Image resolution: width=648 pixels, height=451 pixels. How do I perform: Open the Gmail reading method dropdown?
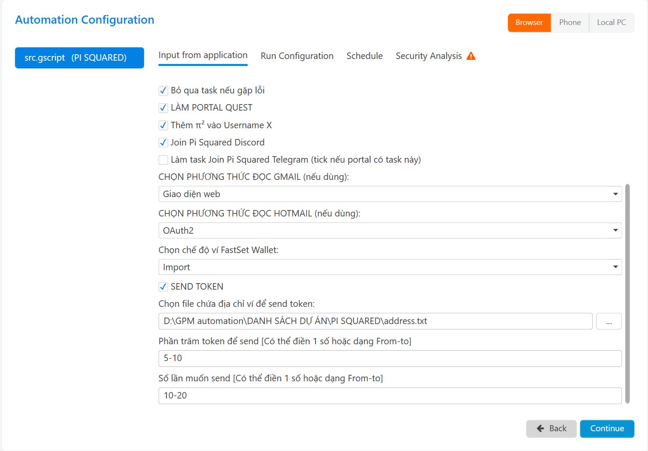click(390, 194)
